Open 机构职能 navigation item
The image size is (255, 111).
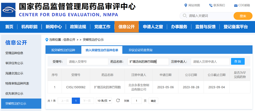coord(29,27)
